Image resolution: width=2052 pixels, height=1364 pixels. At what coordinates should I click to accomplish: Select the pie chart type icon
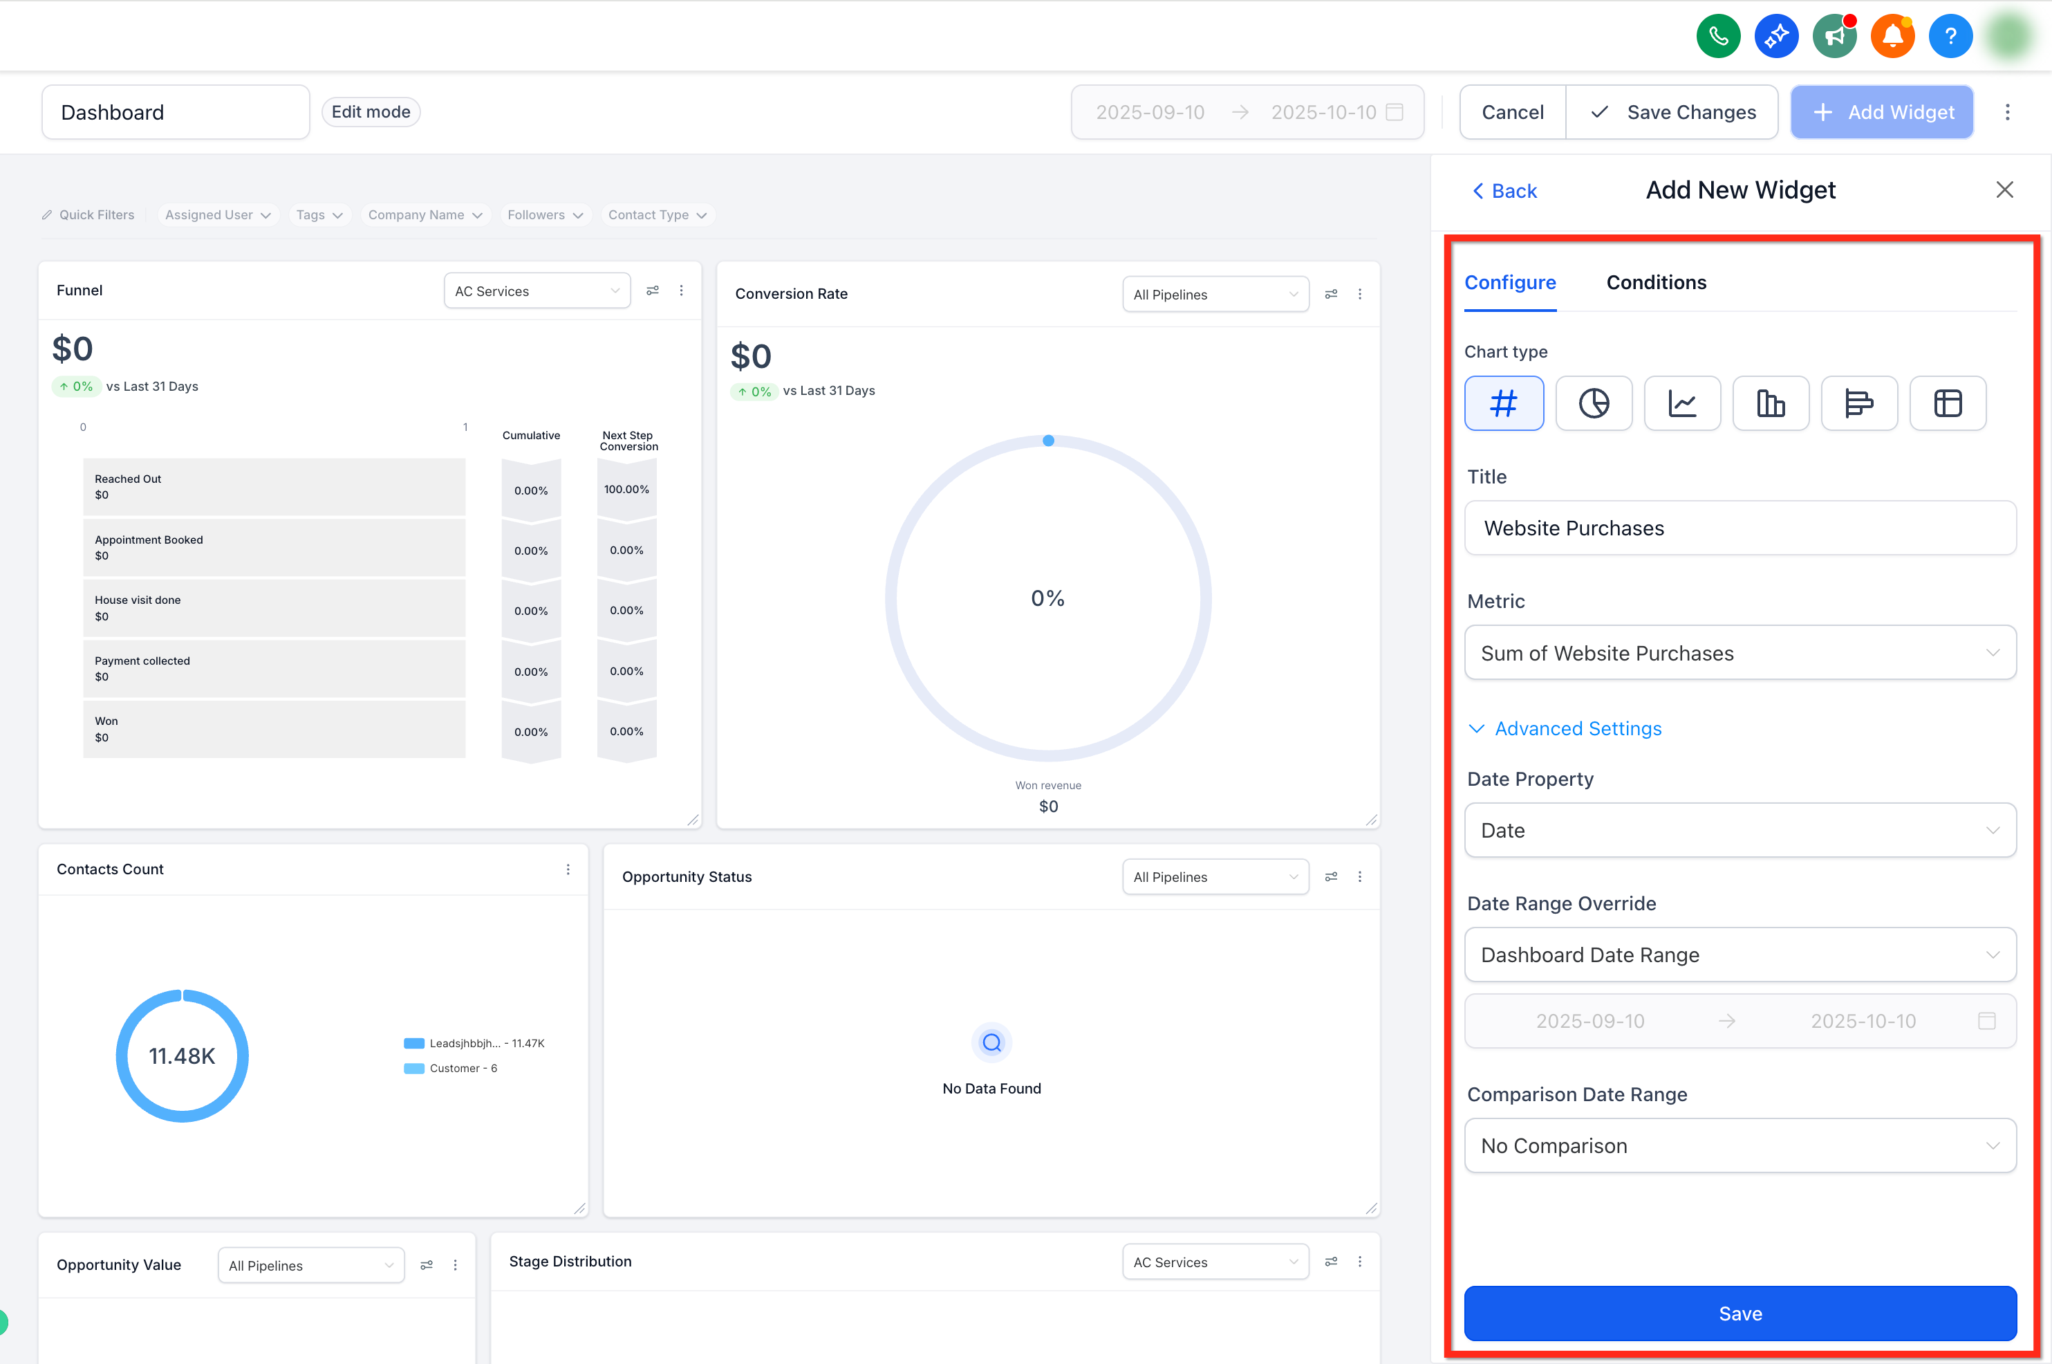[1593, 403]
